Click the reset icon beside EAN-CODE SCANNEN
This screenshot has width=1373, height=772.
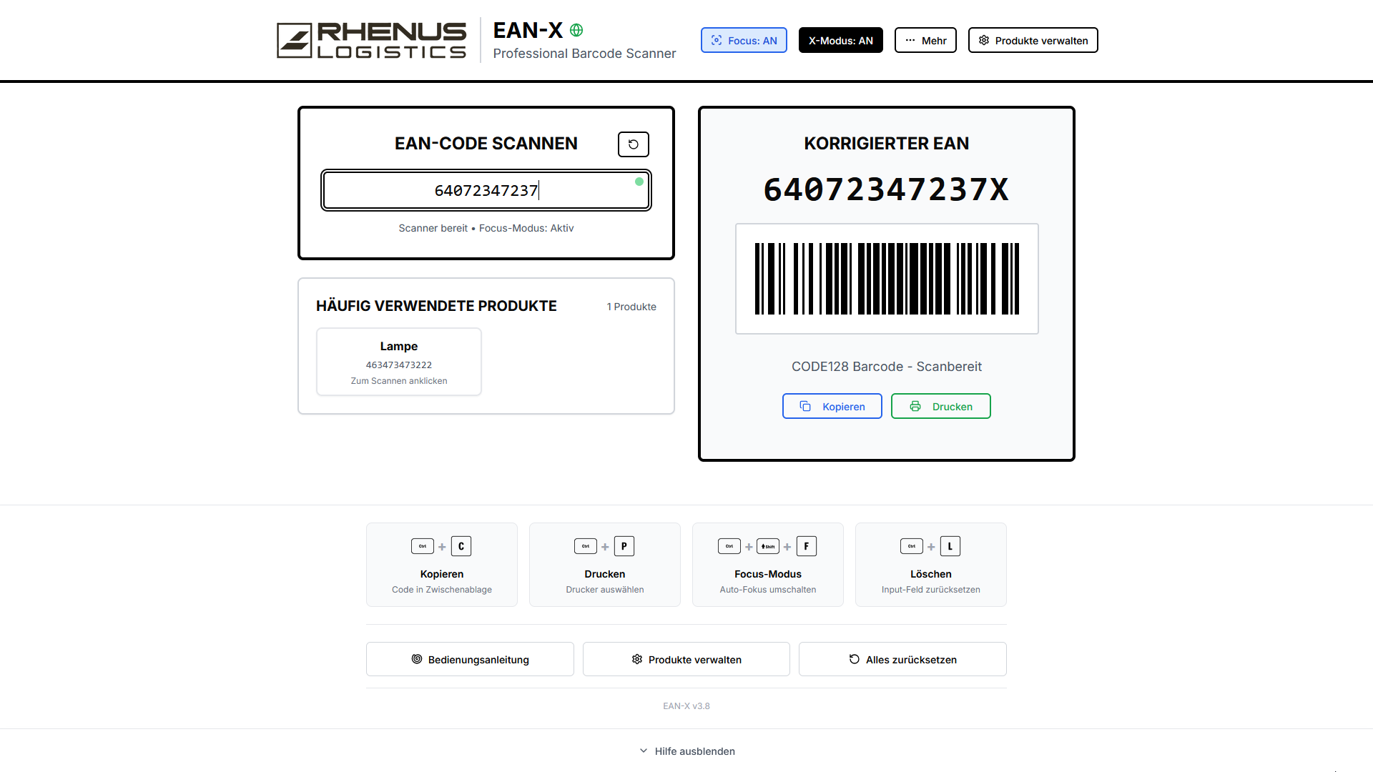click(633, 144)
